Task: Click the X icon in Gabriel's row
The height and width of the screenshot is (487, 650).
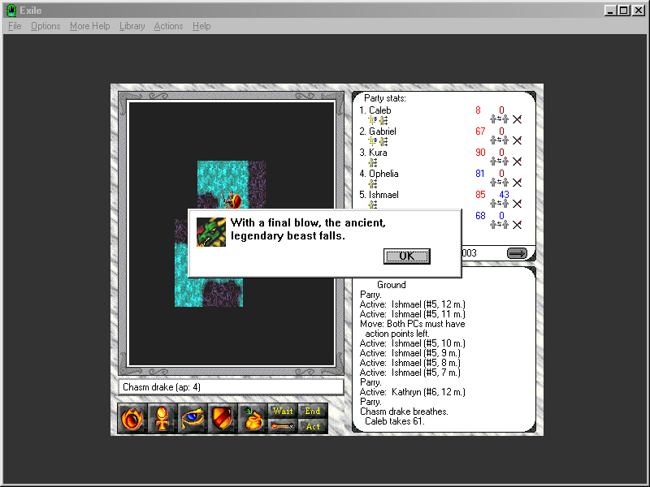Action: pos(517,140)
